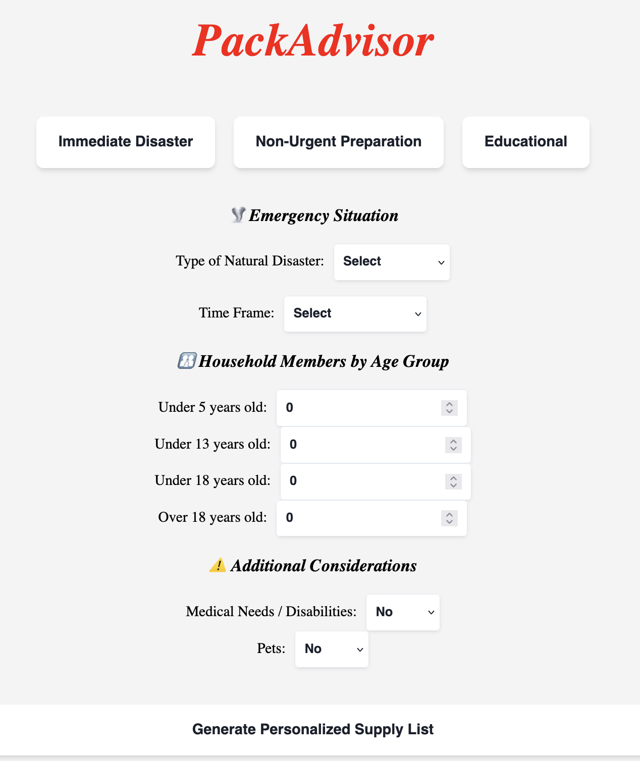Click the Under 5 years old stepper arrows
640x761 pixels.
click(449, 408)
